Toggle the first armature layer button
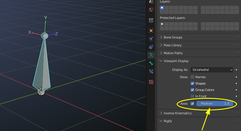241x131 pixels. [162, 8]
